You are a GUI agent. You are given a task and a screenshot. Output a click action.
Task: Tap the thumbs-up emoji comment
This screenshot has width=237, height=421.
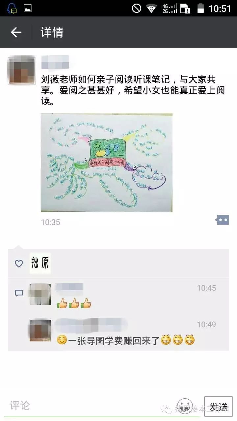click(74, 304)
